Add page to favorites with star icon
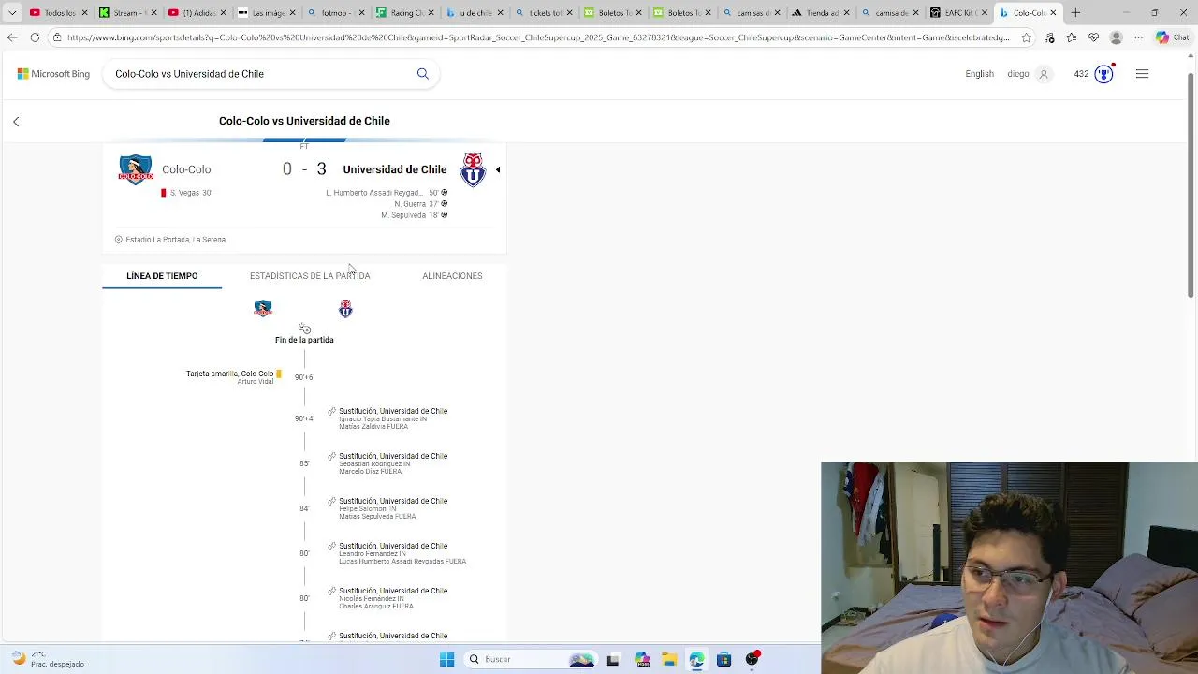1198x674 pixels. point(1027,37)
